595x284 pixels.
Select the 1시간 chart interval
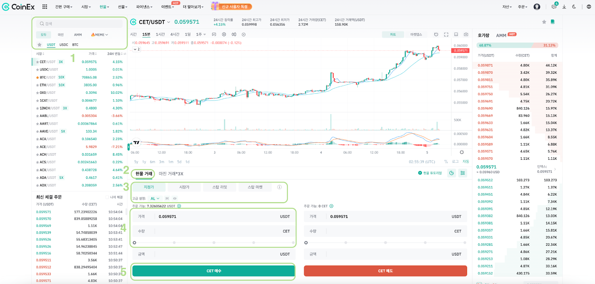pos(160,34)
